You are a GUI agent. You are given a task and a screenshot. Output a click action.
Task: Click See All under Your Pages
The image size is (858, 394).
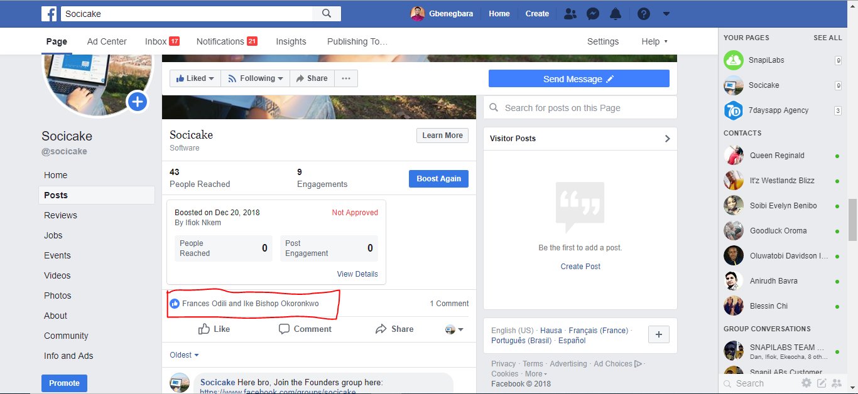(828, 38)
